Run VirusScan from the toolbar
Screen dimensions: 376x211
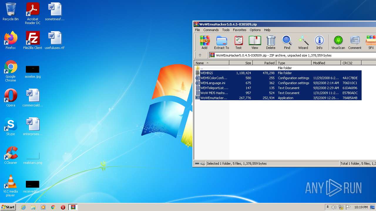[338, 42]
